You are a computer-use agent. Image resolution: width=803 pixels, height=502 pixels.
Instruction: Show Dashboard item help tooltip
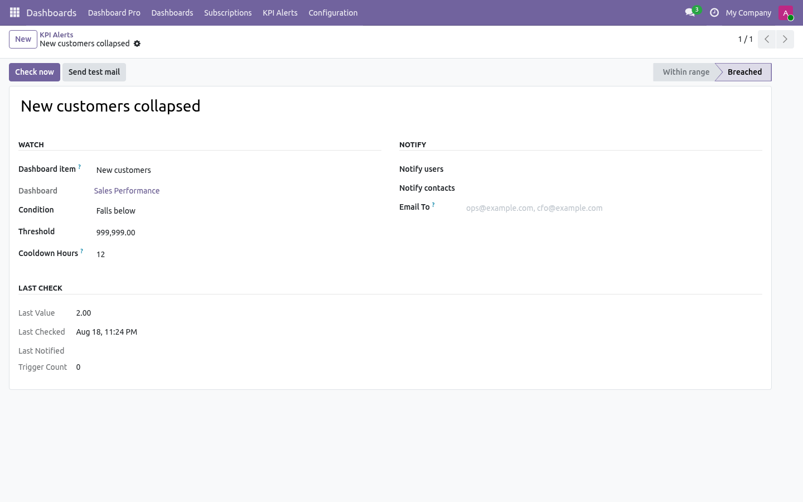(79, 167)
